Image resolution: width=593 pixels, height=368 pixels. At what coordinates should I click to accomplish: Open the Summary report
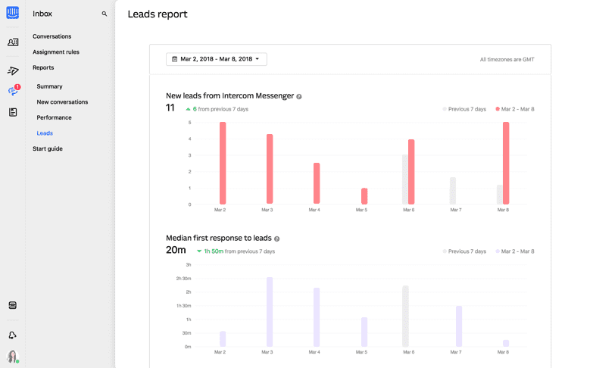point(49,86)
